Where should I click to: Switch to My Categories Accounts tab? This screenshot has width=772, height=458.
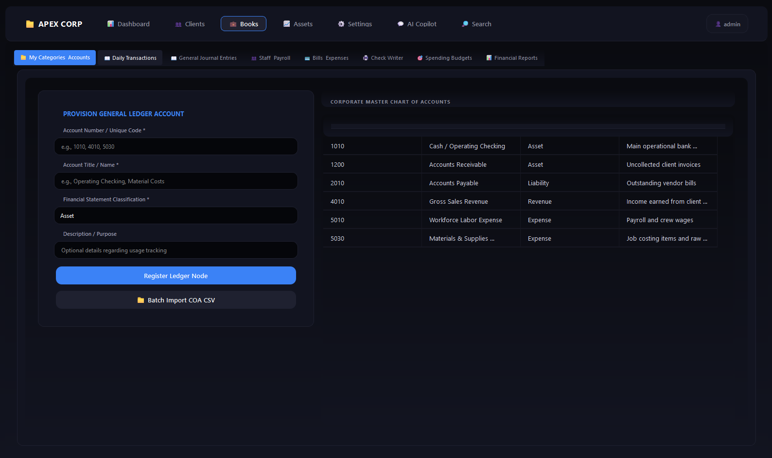55,57
